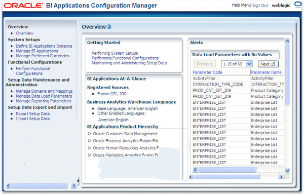Image resolution: width=304 pixels, height=195 pixels.
Task: Click the Previous button
Action: pyautogui.click(x=205, y=64)
